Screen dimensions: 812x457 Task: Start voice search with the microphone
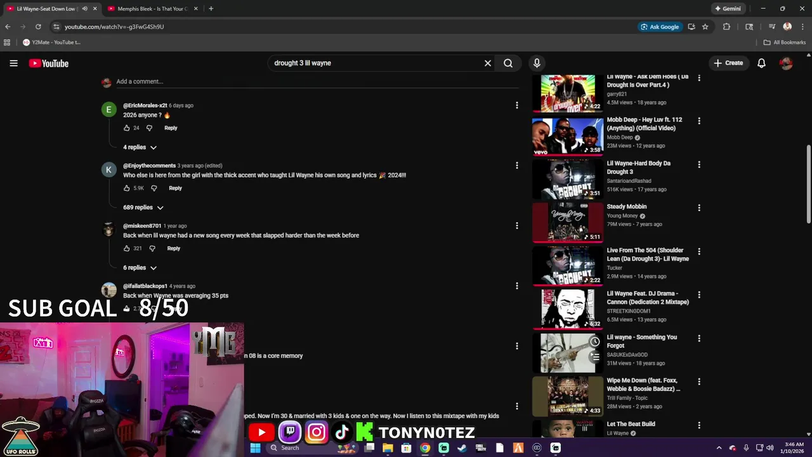pyautogui.click(x=537, y=63)
